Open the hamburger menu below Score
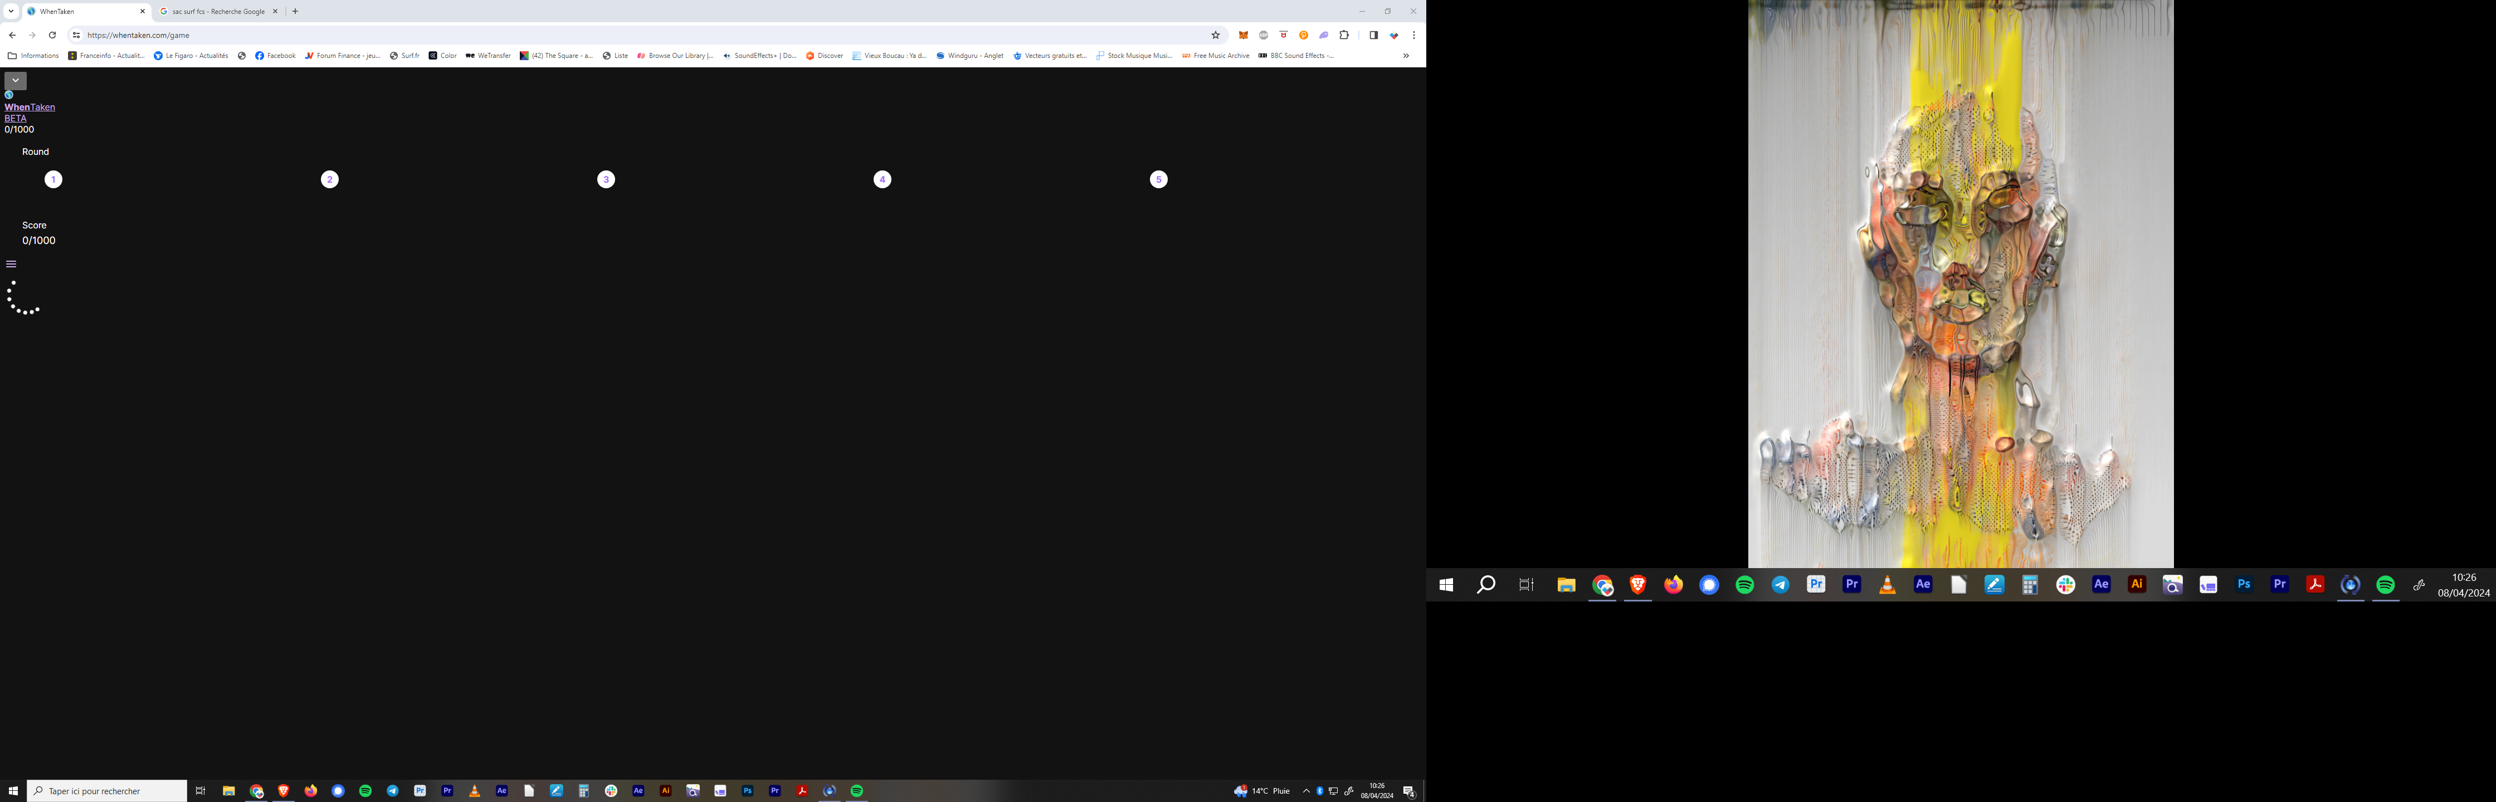Viewport: 2496px width, 802px height. (12, 263)
